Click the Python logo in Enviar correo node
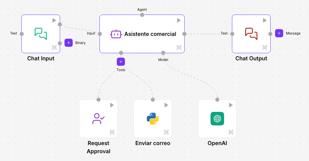This screenshot has width=309, height=161. click(153, 119)
